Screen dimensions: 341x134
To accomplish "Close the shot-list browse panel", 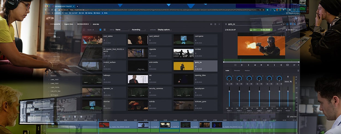I will click(219, 24).
